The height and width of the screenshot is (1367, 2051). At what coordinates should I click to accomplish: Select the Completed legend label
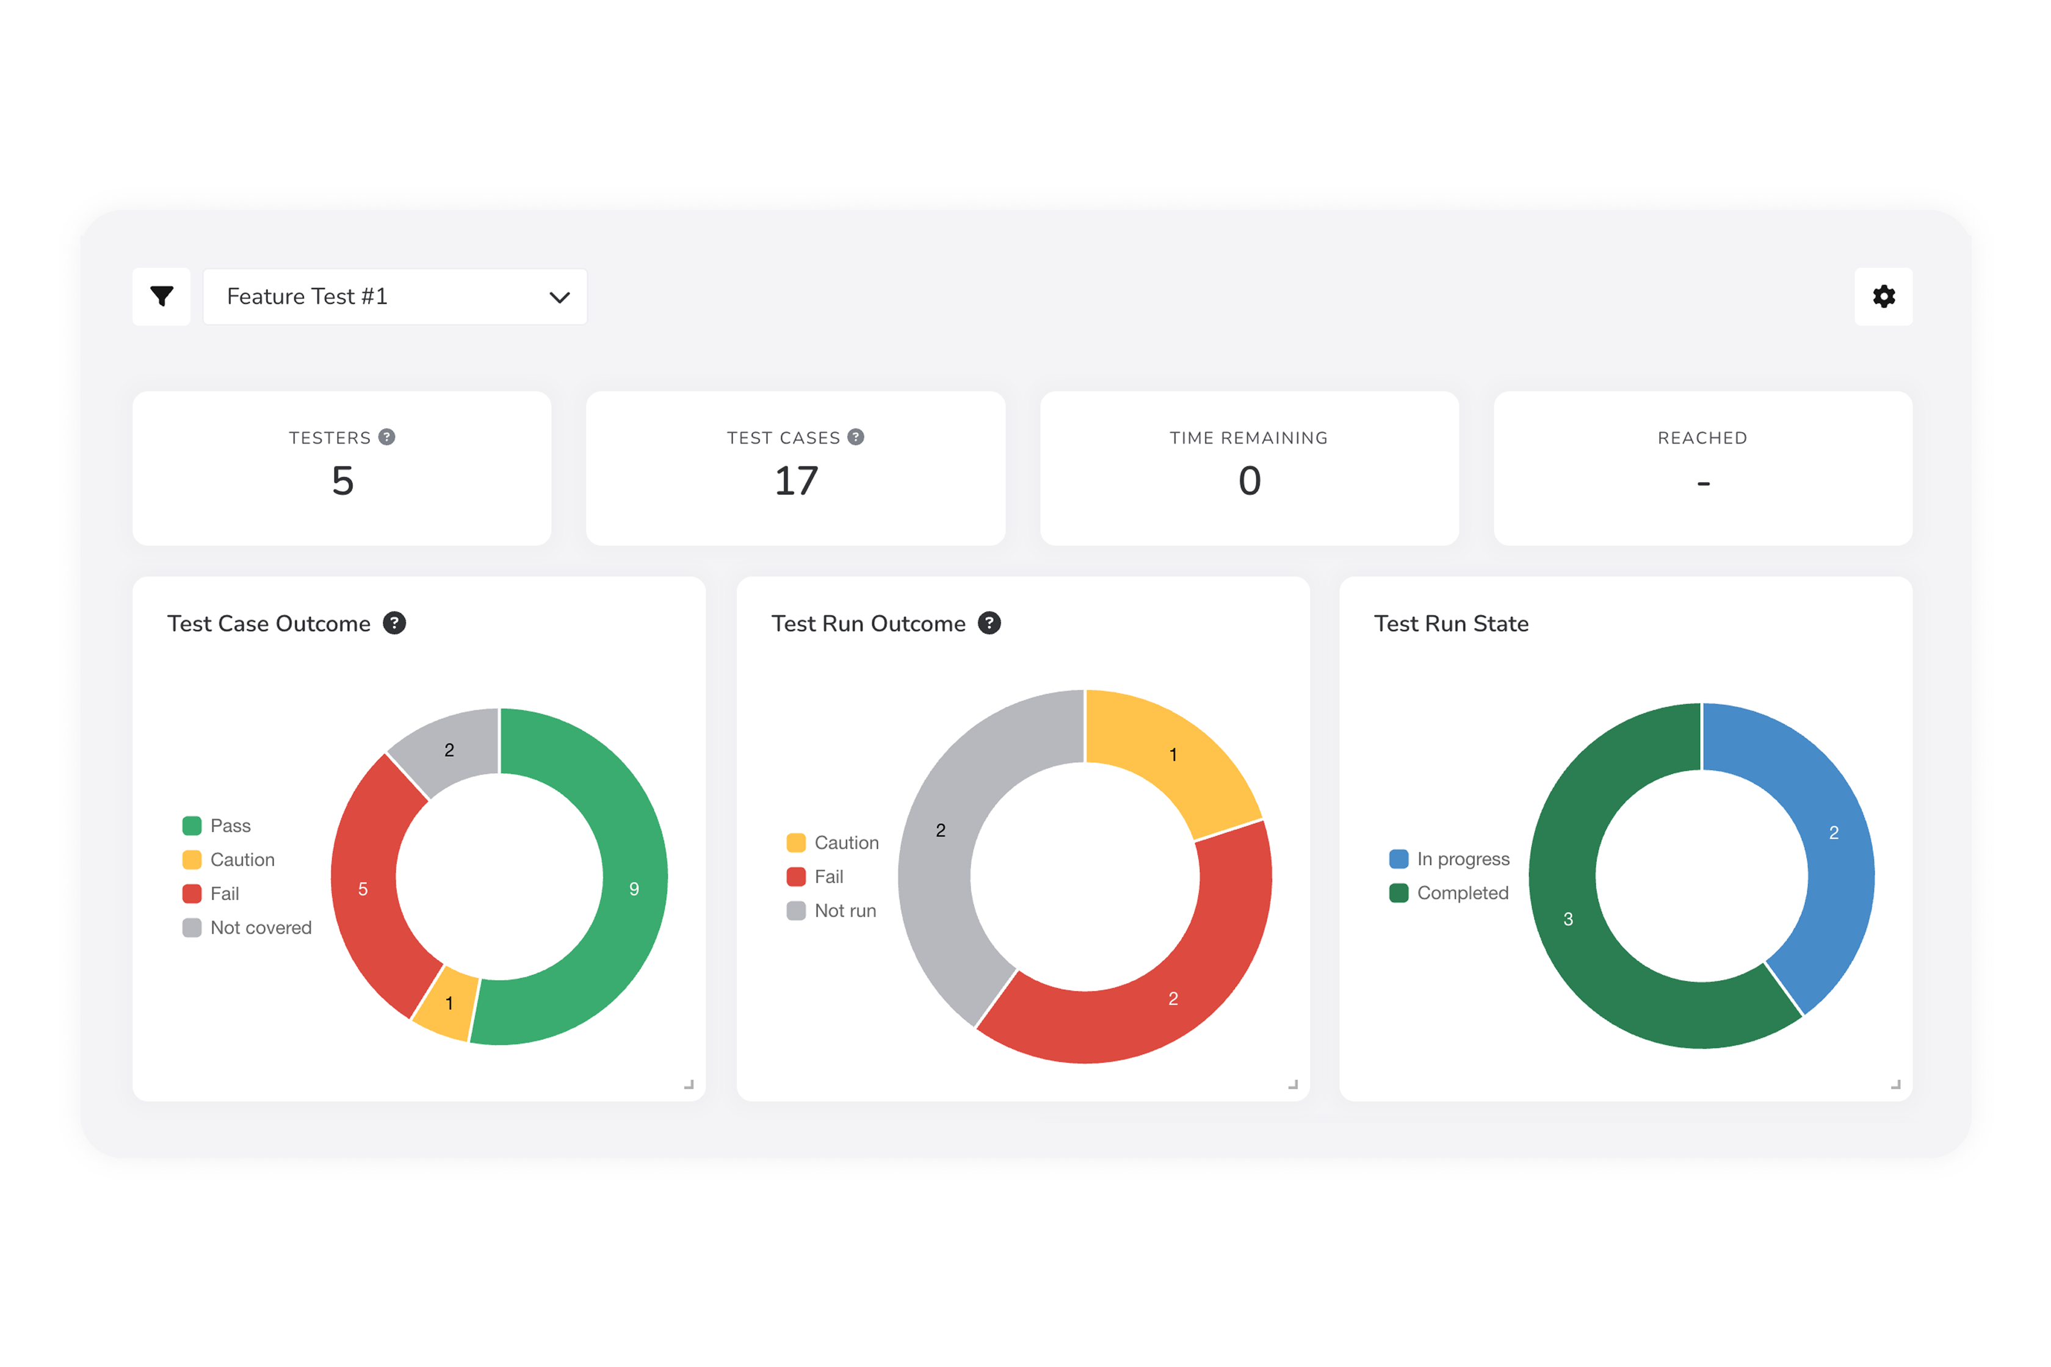[x=1463, y=893]
